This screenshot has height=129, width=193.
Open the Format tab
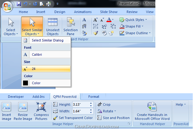[94, 97]
